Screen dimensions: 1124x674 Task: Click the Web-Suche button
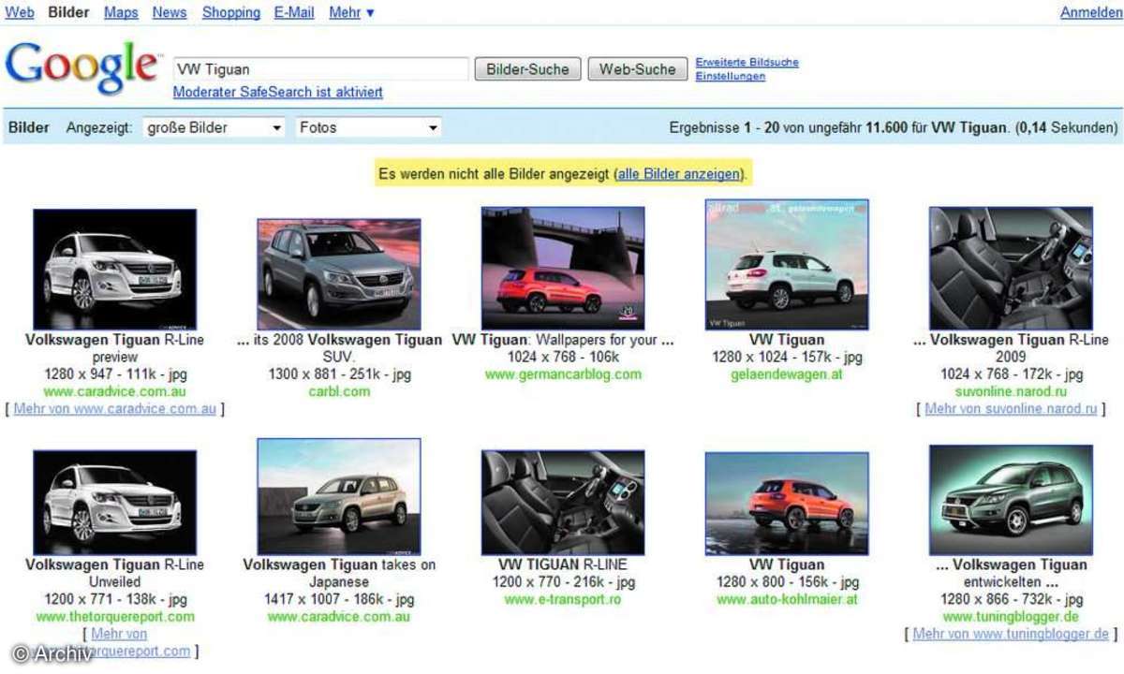[637, 69]
